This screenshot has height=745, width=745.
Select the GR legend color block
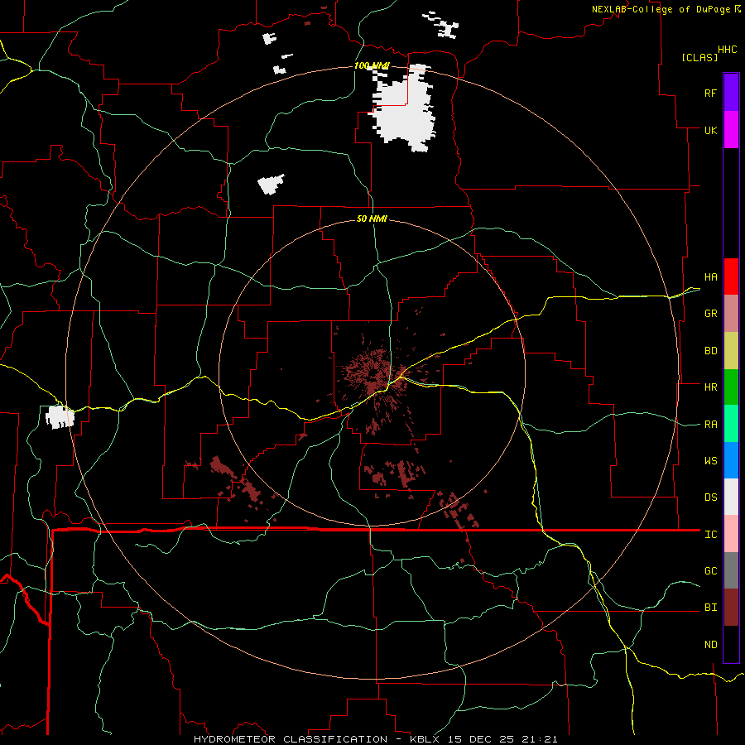tap(731, 314)
